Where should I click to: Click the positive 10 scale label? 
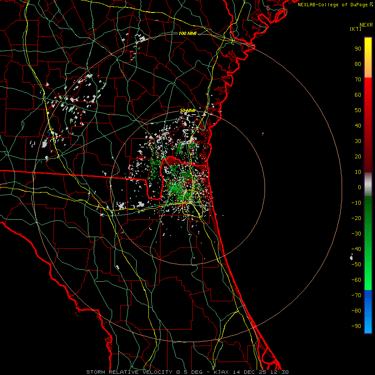tap(358, 172)
